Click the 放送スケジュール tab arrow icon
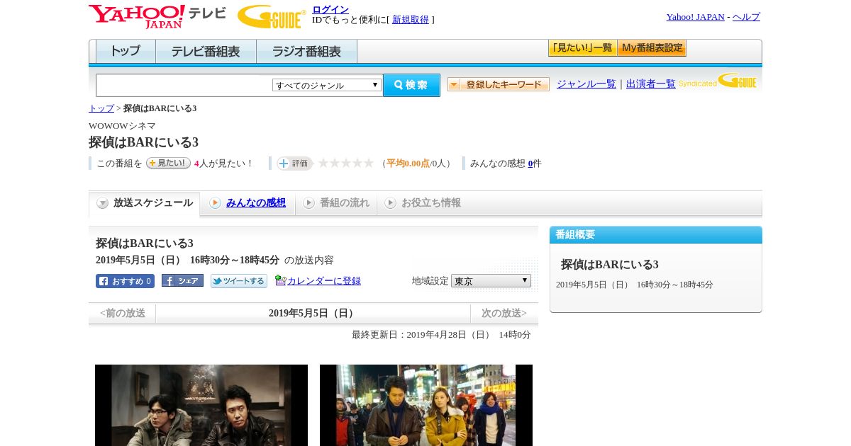Image resolution: width=851 pixels, height=446 pixels. click(x=103, y=203)
